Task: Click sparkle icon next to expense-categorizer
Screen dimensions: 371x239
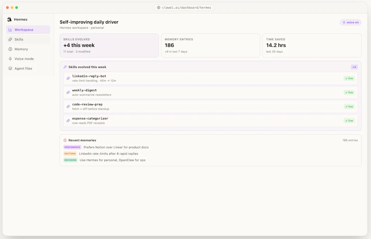Action: (x=68, y=120)
